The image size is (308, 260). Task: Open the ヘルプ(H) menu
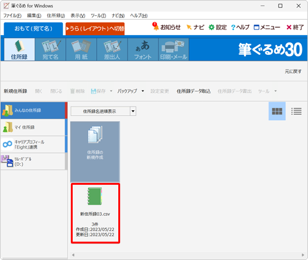[139, 15]
